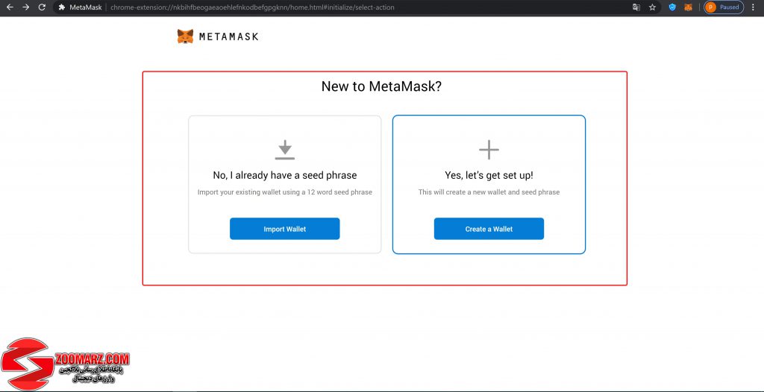Reload the page with refresh icon
The width and height of the screenshot is (764, 392).
coord(42,7)
